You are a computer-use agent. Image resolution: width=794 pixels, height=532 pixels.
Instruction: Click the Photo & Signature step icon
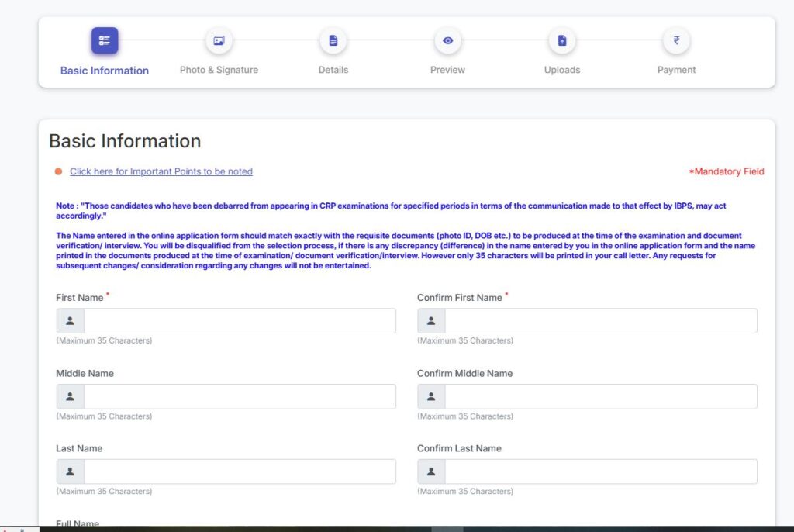(x=219, y=40)
